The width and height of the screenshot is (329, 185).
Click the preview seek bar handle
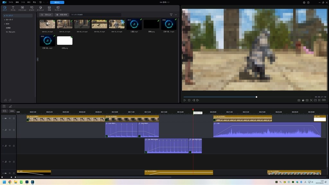tap(256, 97)
